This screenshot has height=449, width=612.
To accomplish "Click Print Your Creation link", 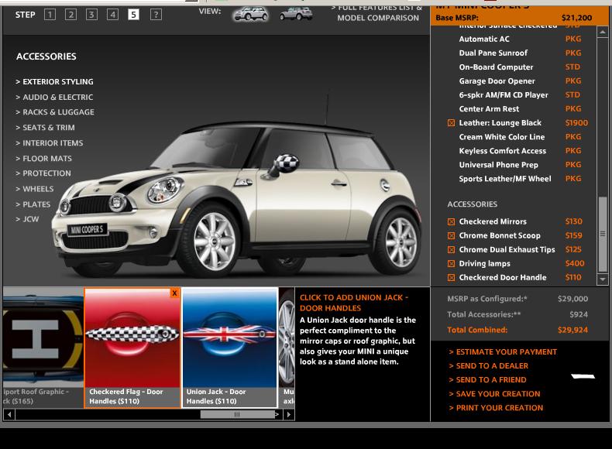I will point(496,408).
